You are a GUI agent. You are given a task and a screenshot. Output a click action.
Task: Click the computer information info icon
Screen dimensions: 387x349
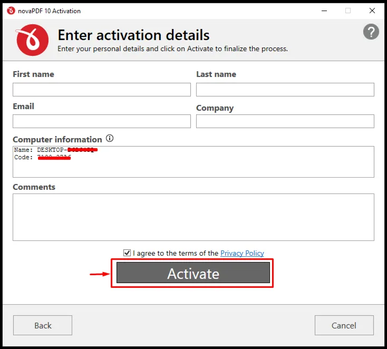[110, 138]
